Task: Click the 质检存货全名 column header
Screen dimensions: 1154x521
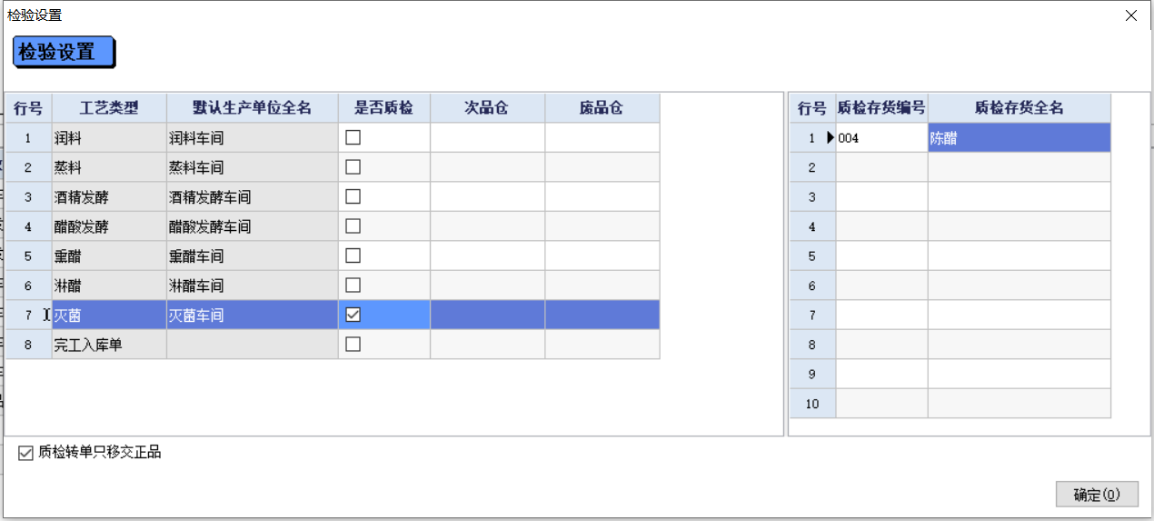Action: pos(1019,108)
